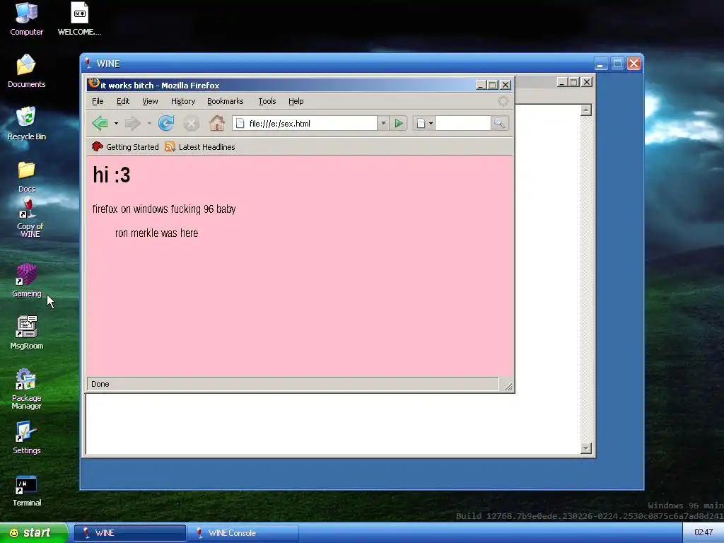The width and height of the screenshot is (724, 543).
Task: Click the Firefox logo in the title bar
Action: click(x=94, y=83)
